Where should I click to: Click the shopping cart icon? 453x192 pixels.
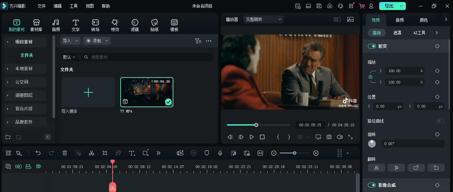[x=362, y=6]
